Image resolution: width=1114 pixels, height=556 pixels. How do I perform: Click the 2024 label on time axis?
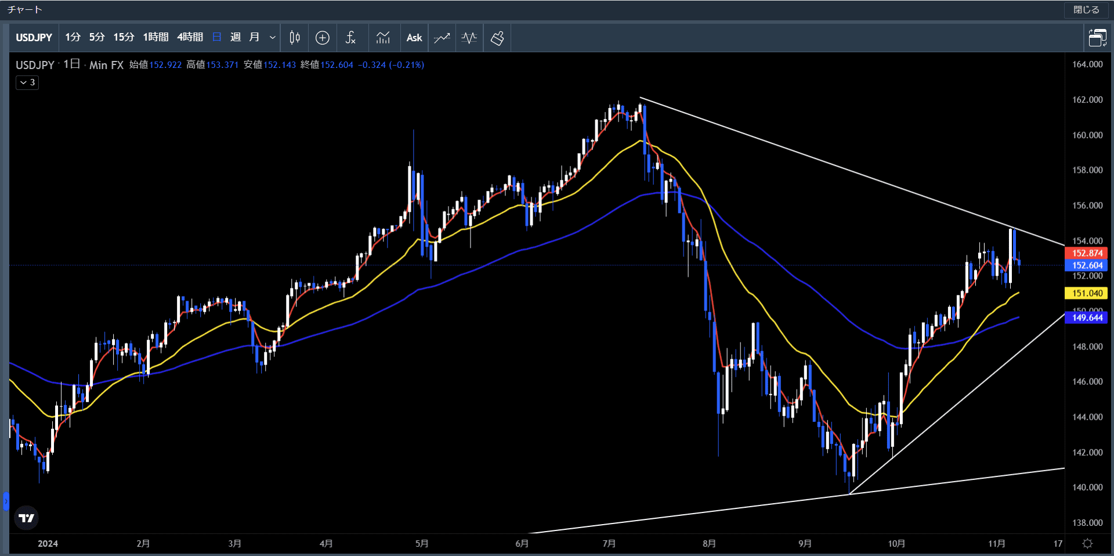pyautogui.click(x=48, y=544)
